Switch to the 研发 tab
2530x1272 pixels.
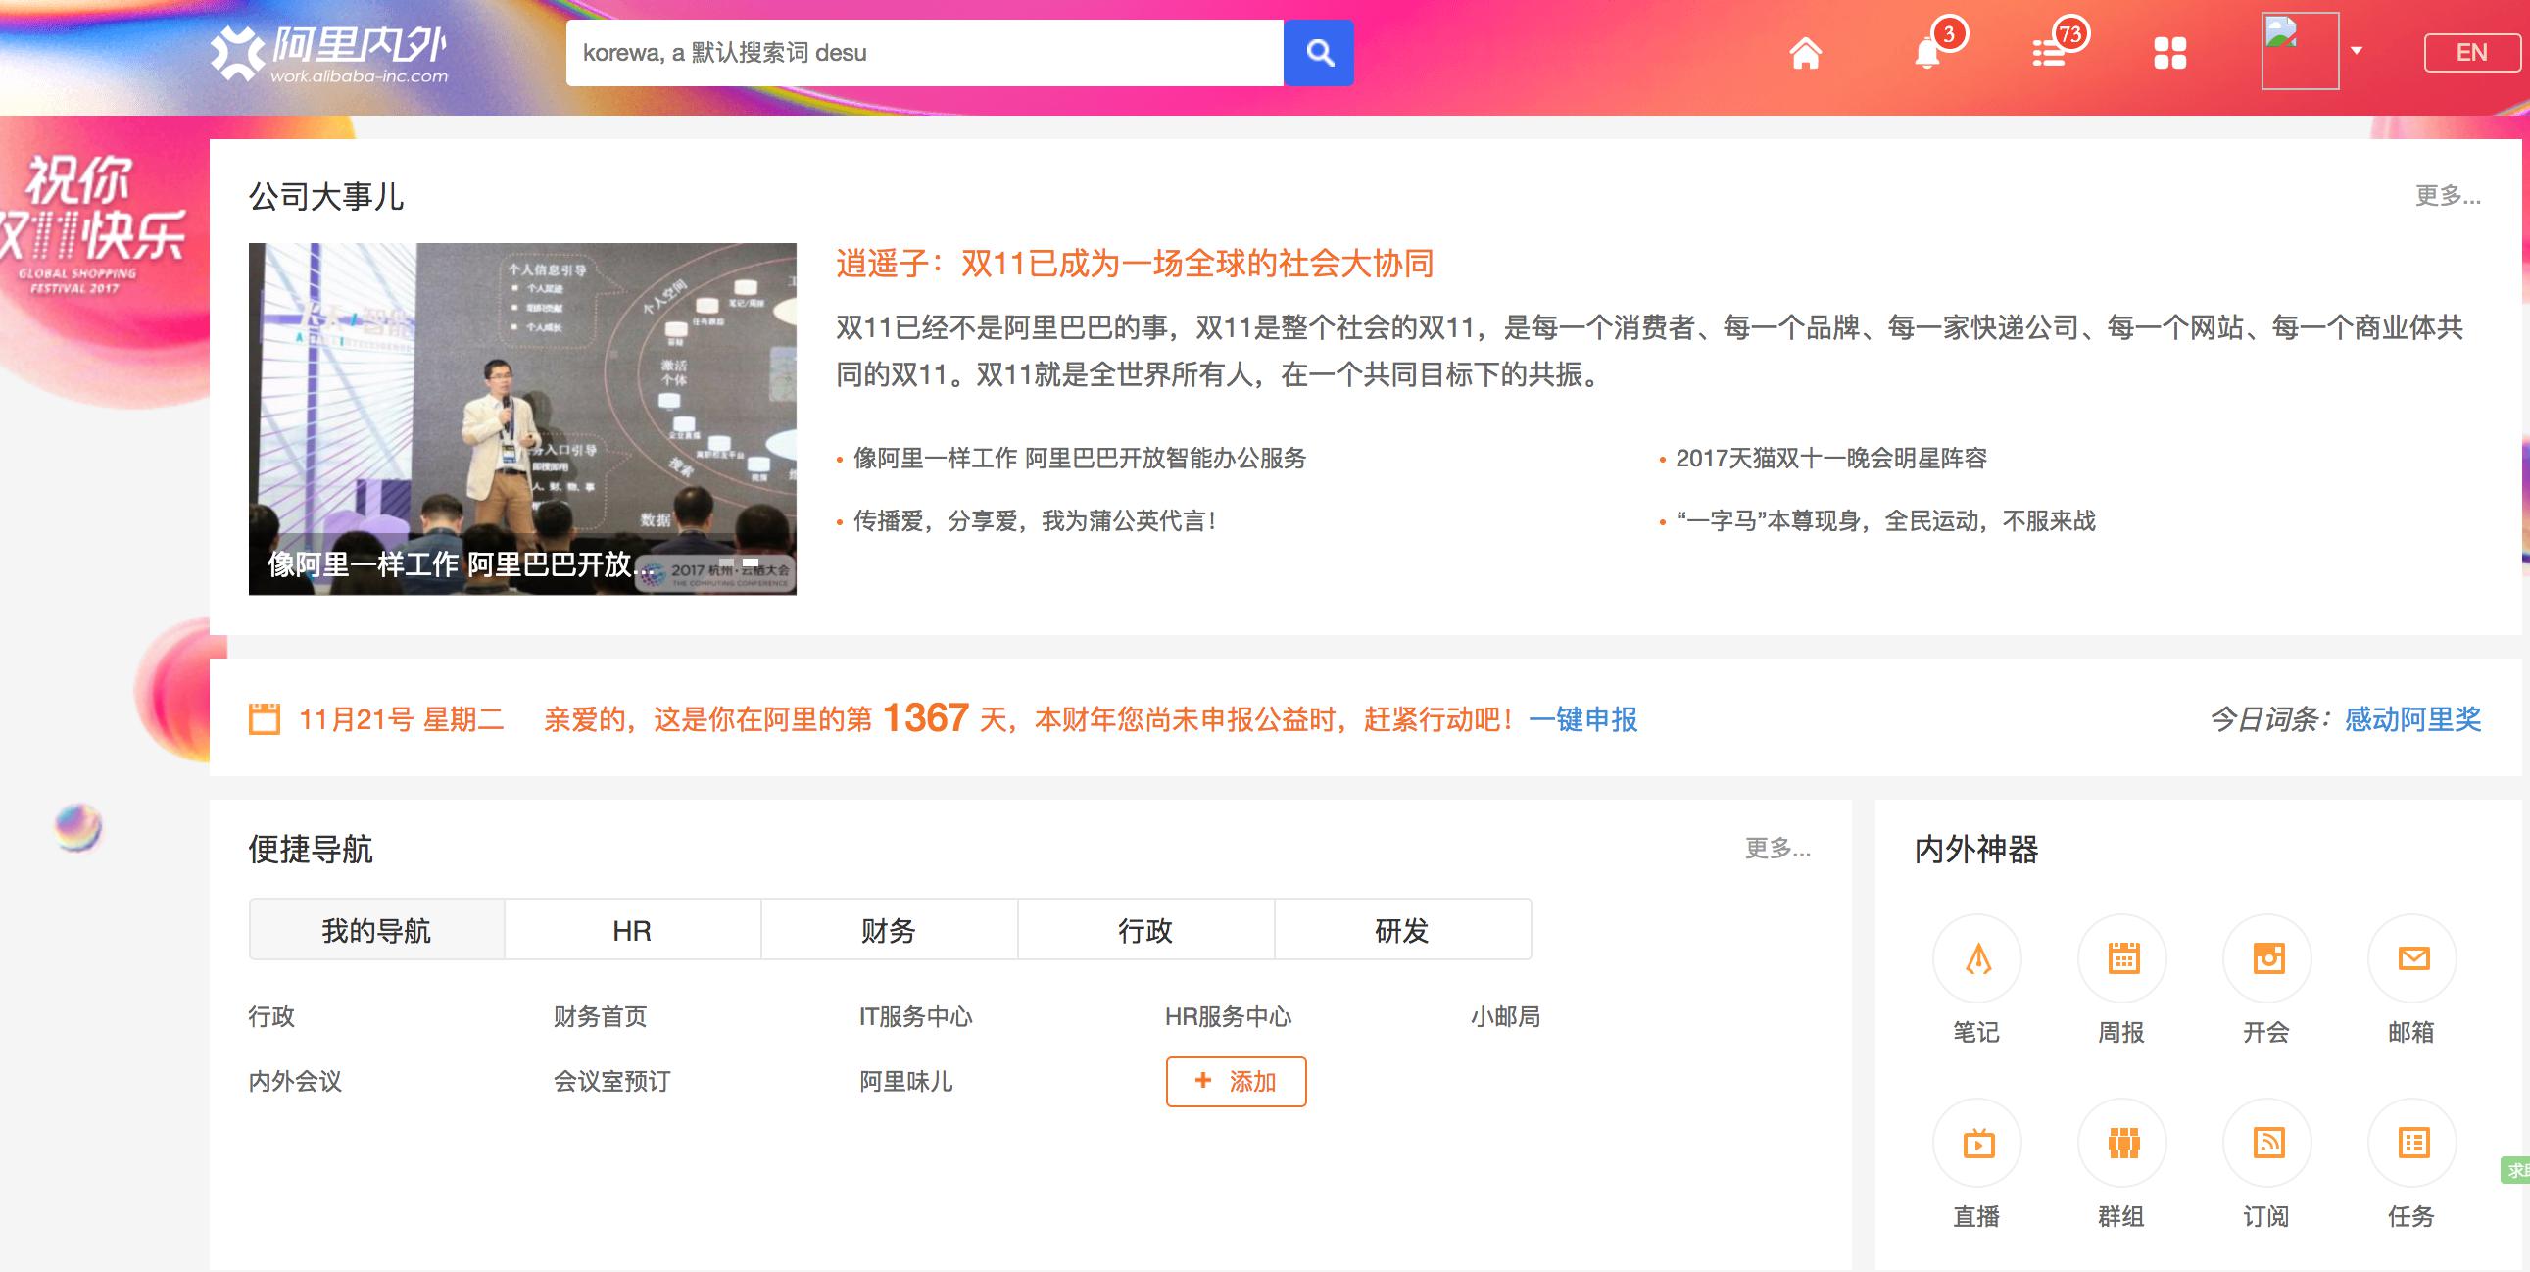click(1402, 930)
